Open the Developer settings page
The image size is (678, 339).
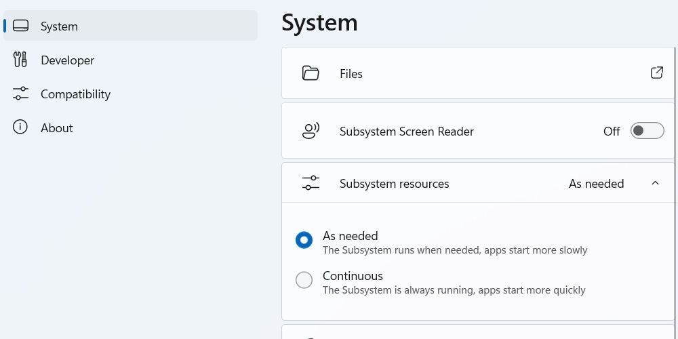coord(67,60)
